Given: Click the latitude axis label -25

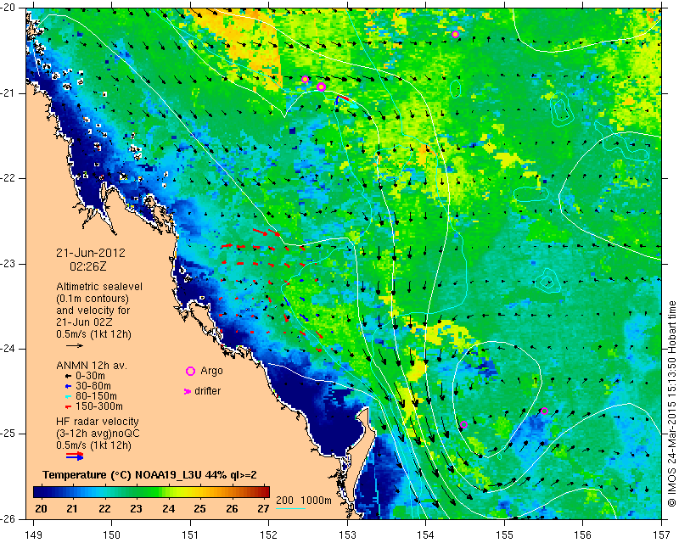Looking at the screenshot, I should point(8,434).
